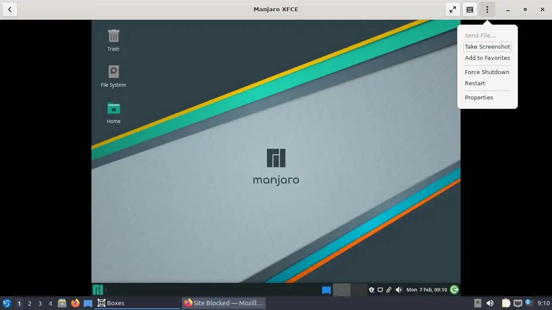Open the guest display tray icon
This screenshot has width=552, height=310.
click(x=380, y=290)
